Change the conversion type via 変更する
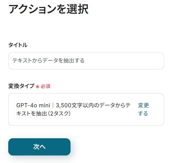This screenshot has width=170, height=163. click(143, 109)
